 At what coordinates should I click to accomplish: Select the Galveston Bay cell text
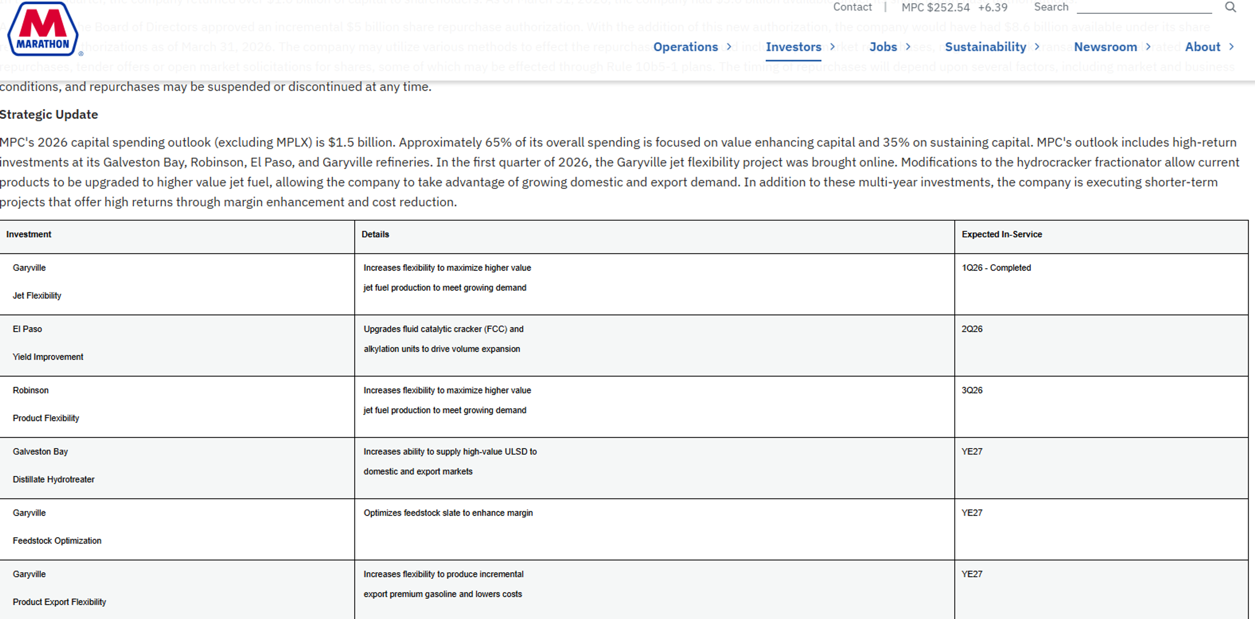tap(41, 451)
